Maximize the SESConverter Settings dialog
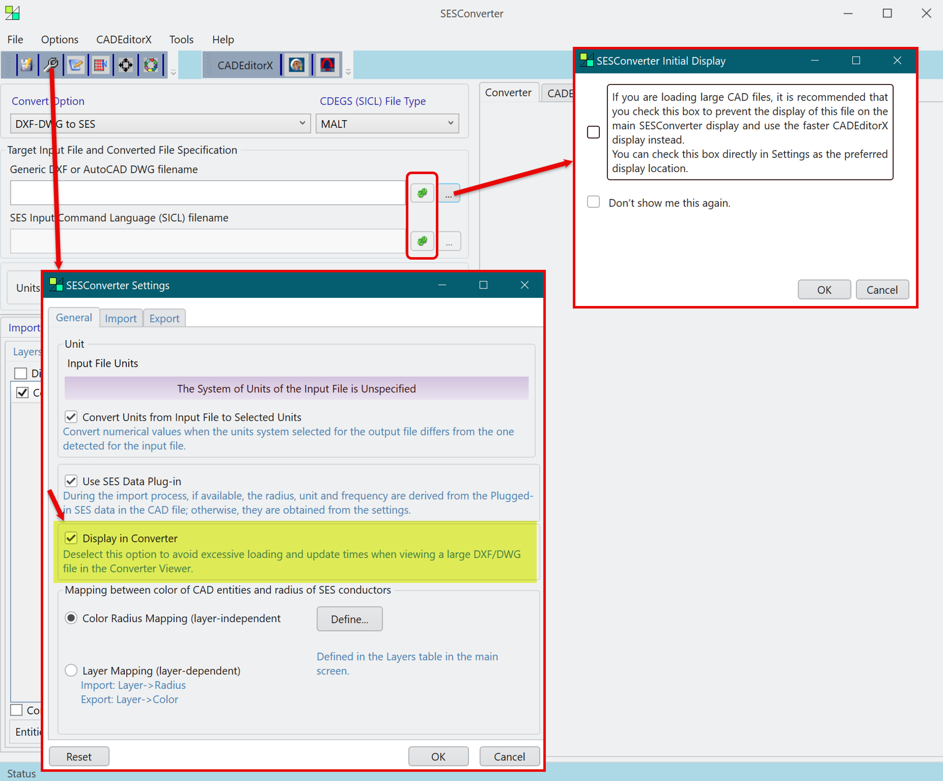This screenshot has height=781, width=943. tap(484, 285)
